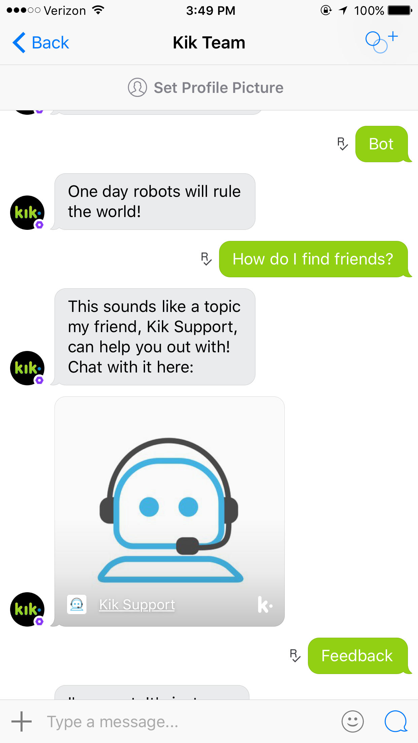
Task: Open the plus attachment menu
Action: click(x=22, y=721)
